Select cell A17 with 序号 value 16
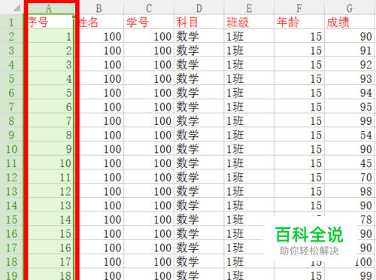The width and height of the screenshot is (376, 280). 49,248
